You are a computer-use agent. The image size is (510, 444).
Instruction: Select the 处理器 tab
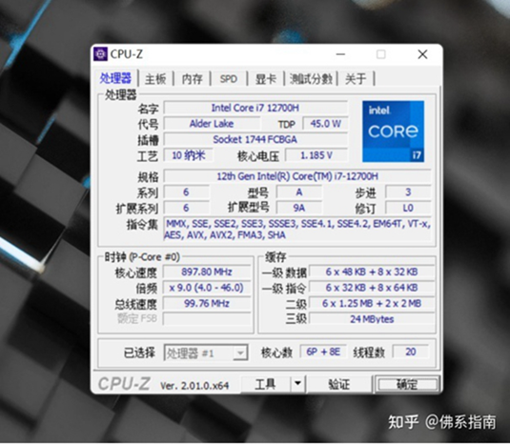point(115,78)
